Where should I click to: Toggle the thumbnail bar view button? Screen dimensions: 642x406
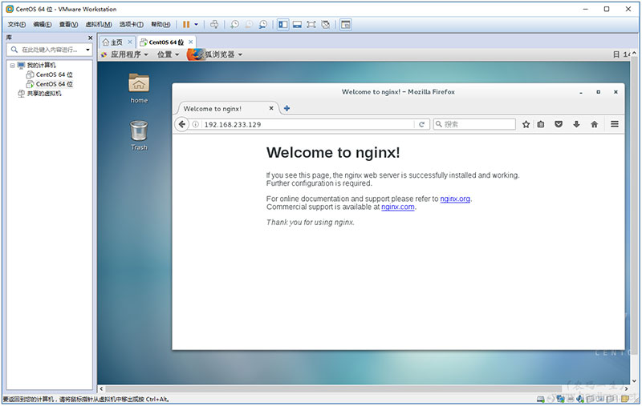(x=297, y=25)
